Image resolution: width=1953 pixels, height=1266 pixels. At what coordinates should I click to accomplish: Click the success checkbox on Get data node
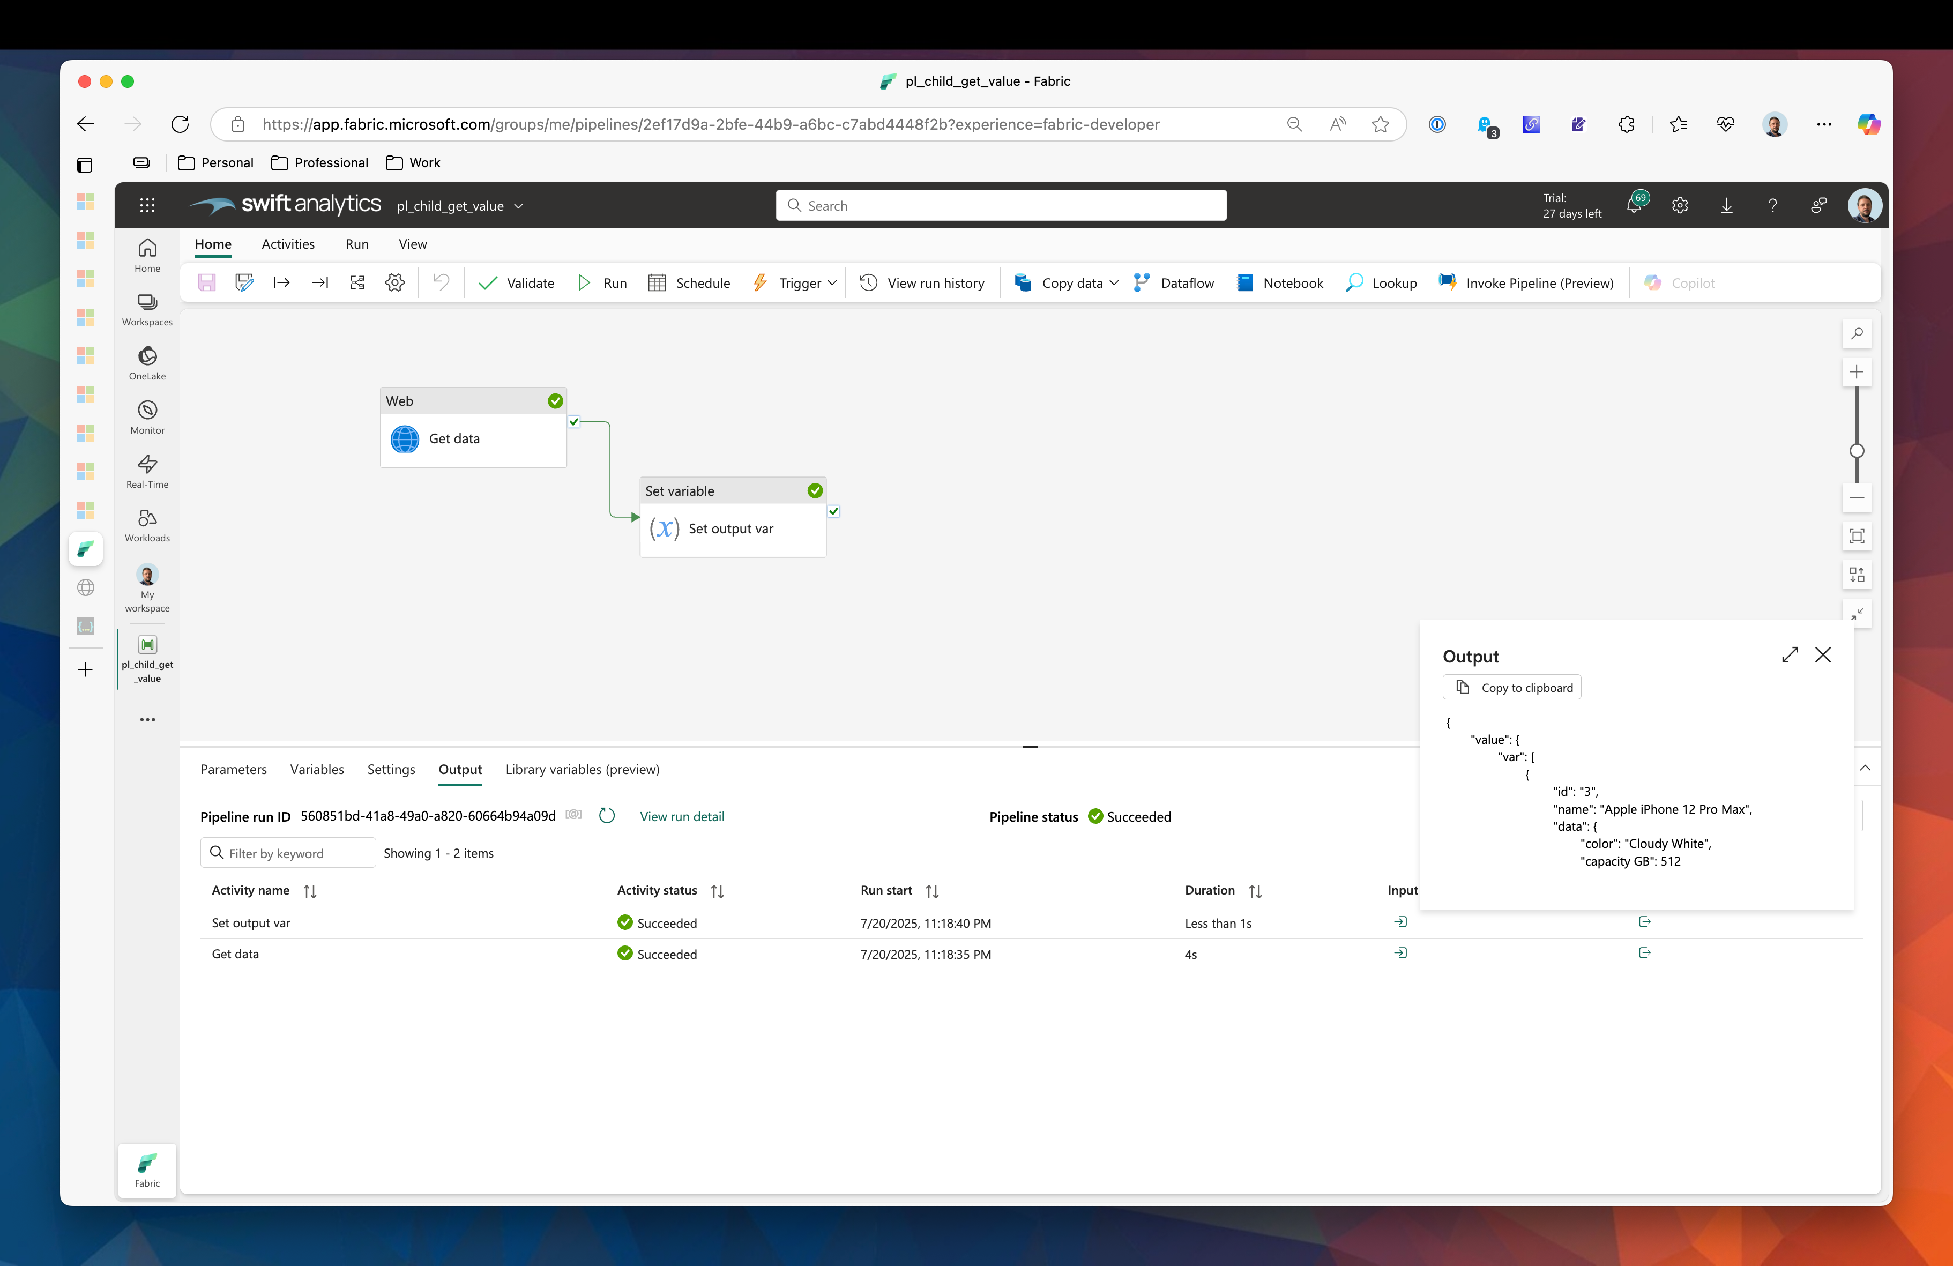pyautogui.click(x=575, y=422)
